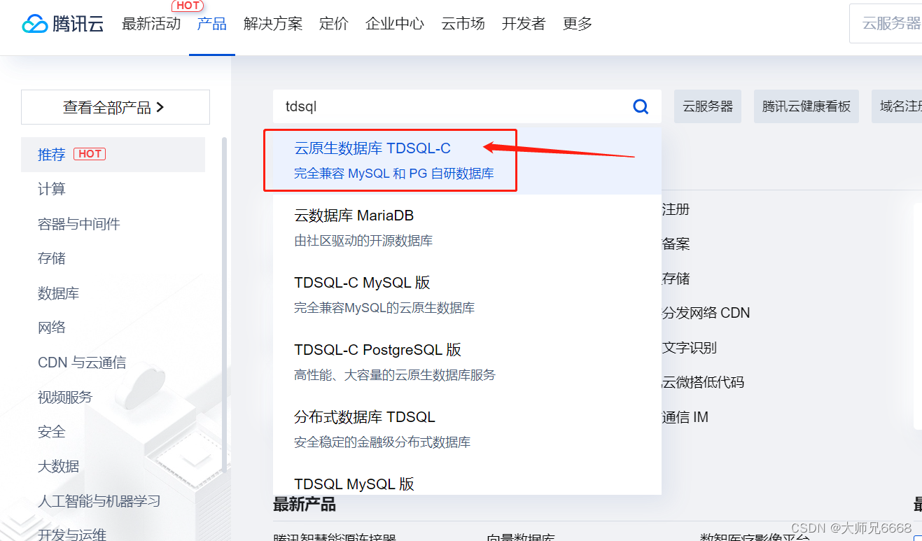Open the 更多 menu item

click(x=578, y=24)
